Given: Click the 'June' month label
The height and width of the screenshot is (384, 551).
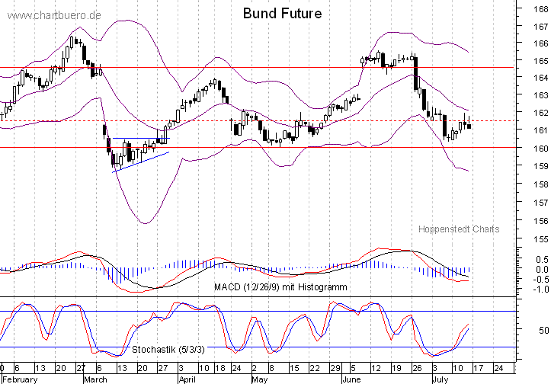Looking at the screenshot, I should coord(351,379).
